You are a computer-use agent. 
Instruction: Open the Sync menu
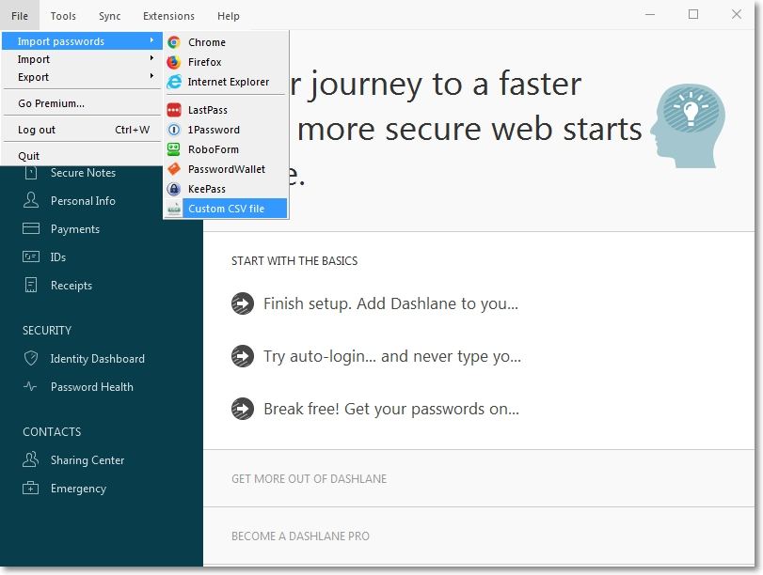[109, 16]
